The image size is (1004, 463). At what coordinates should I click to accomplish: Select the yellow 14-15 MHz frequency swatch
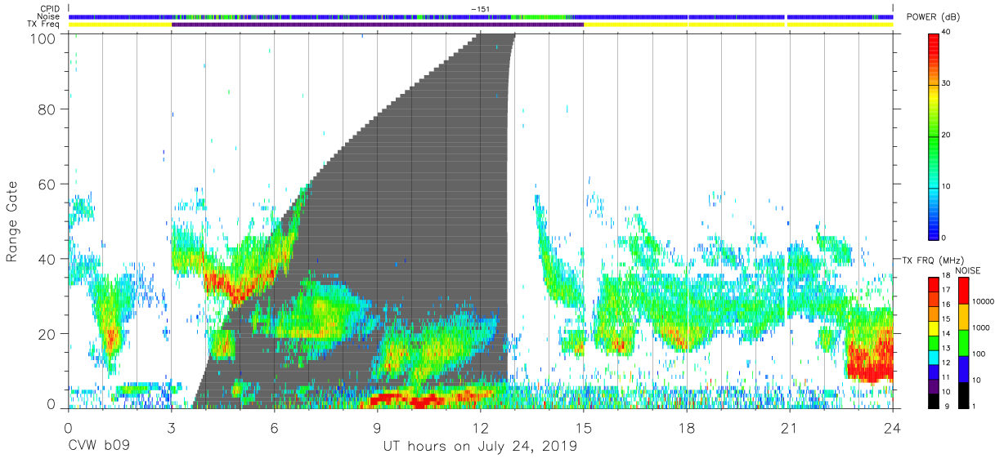933,327
